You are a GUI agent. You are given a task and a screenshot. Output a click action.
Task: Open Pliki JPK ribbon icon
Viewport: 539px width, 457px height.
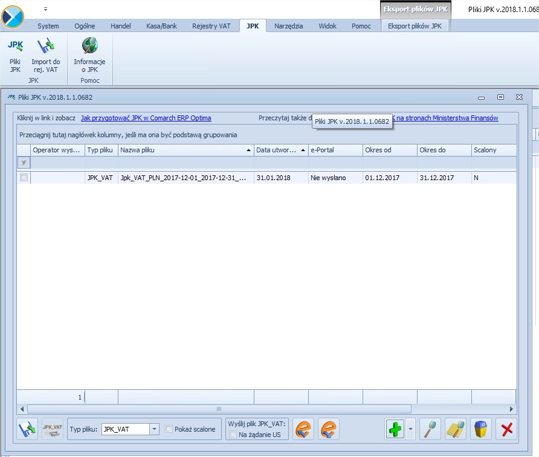click(15, 56)
